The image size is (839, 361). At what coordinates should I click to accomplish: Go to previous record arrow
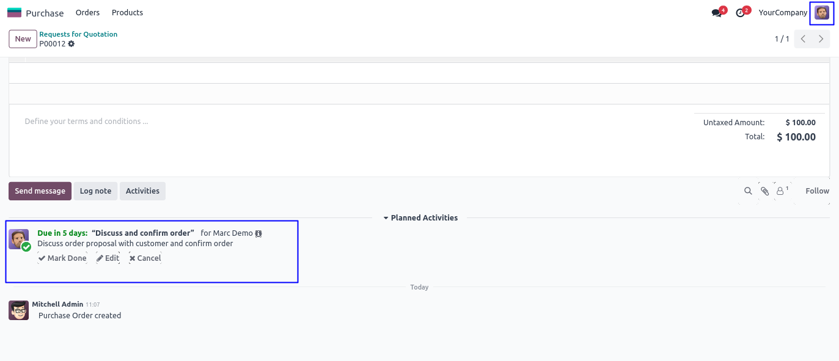point(804,39)
